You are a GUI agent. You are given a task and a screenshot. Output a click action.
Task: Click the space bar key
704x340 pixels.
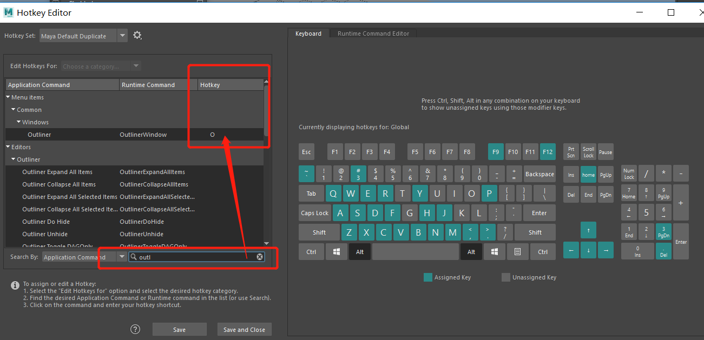415,251
